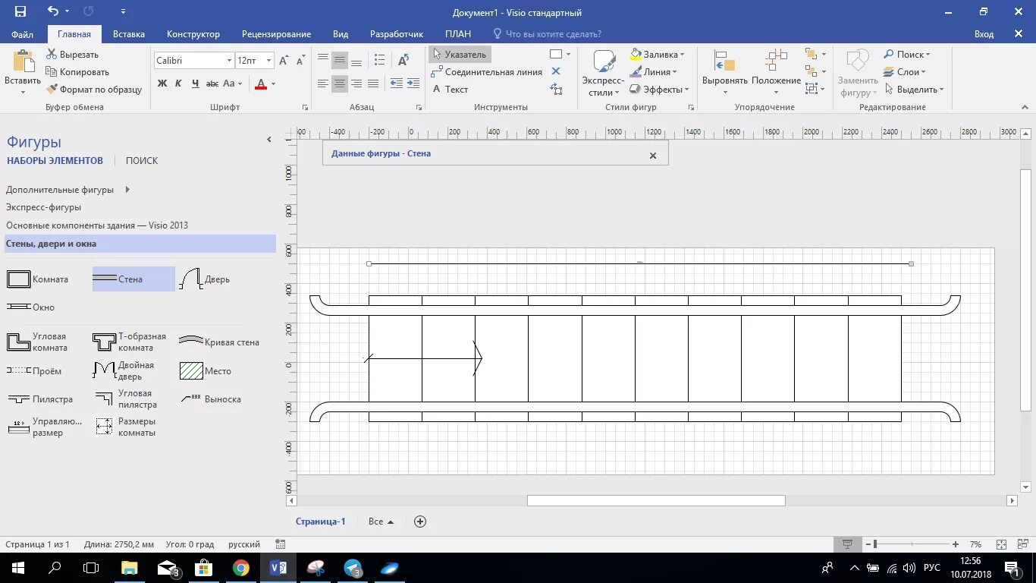Toggle underline formatting (Ч)
Viewport: 1036px width, 583px height.
[196, 84]
